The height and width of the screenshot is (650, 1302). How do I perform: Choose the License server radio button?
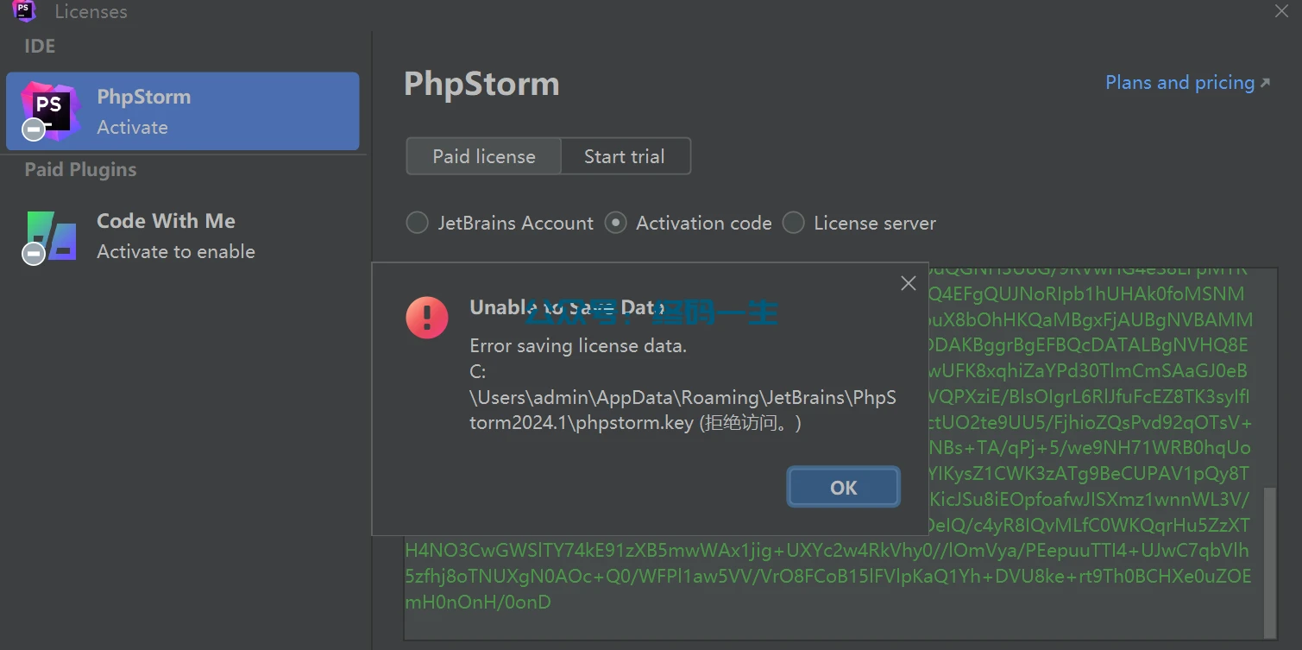click(x=793, y=223)
